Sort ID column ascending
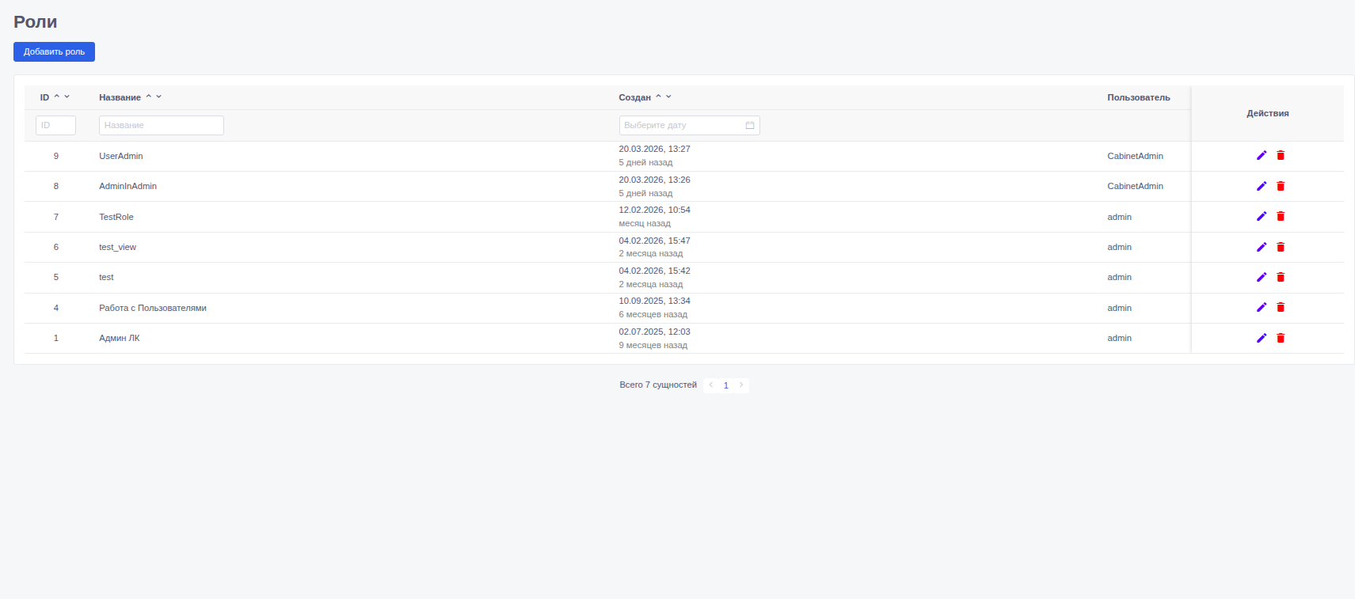Image resolution: width=1355 pixels, height=599 pixels. [x=57, y=97]
